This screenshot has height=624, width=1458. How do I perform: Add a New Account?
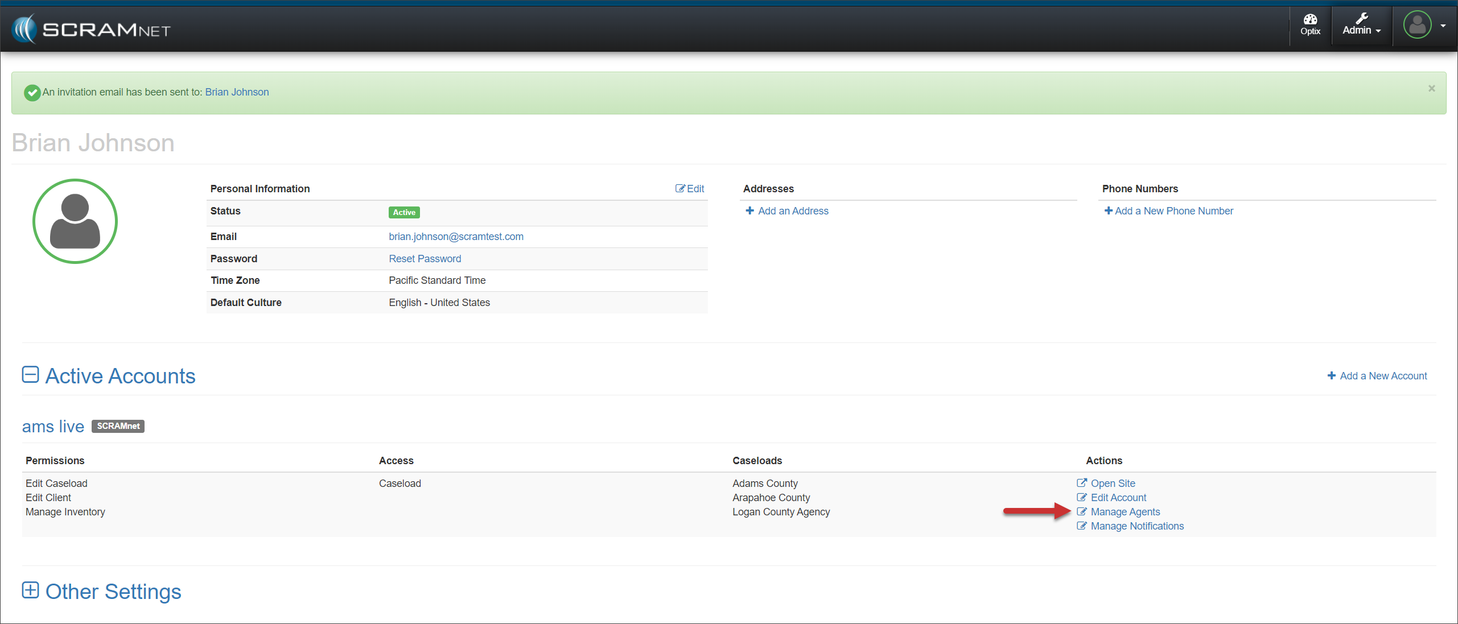click(x=1377, y=376)
